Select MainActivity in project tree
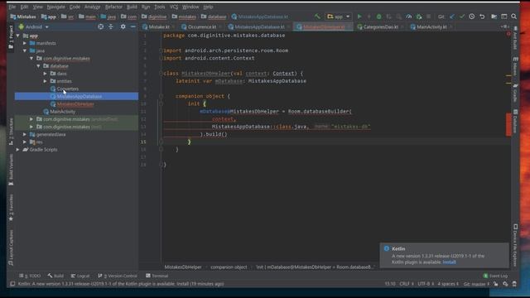The image size is (530, 298). coord(63,112)
